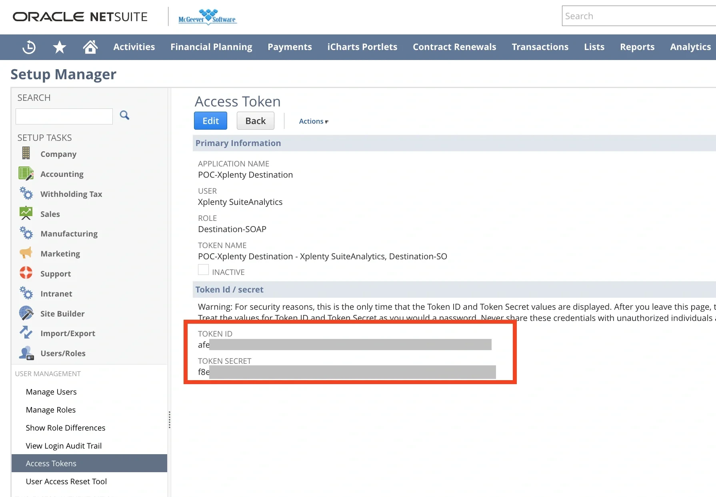Go to home page using the house icon
The width and height of the screenshot is (716, 497).
(x=90, y=47)
